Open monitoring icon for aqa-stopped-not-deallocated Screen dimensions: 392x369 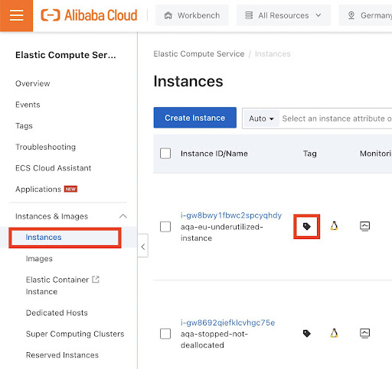point(364,333)
